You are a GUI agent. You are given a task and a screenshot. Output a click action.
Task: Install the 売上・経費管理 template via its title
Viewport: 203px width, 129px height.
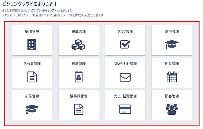[x=125, y=96]
